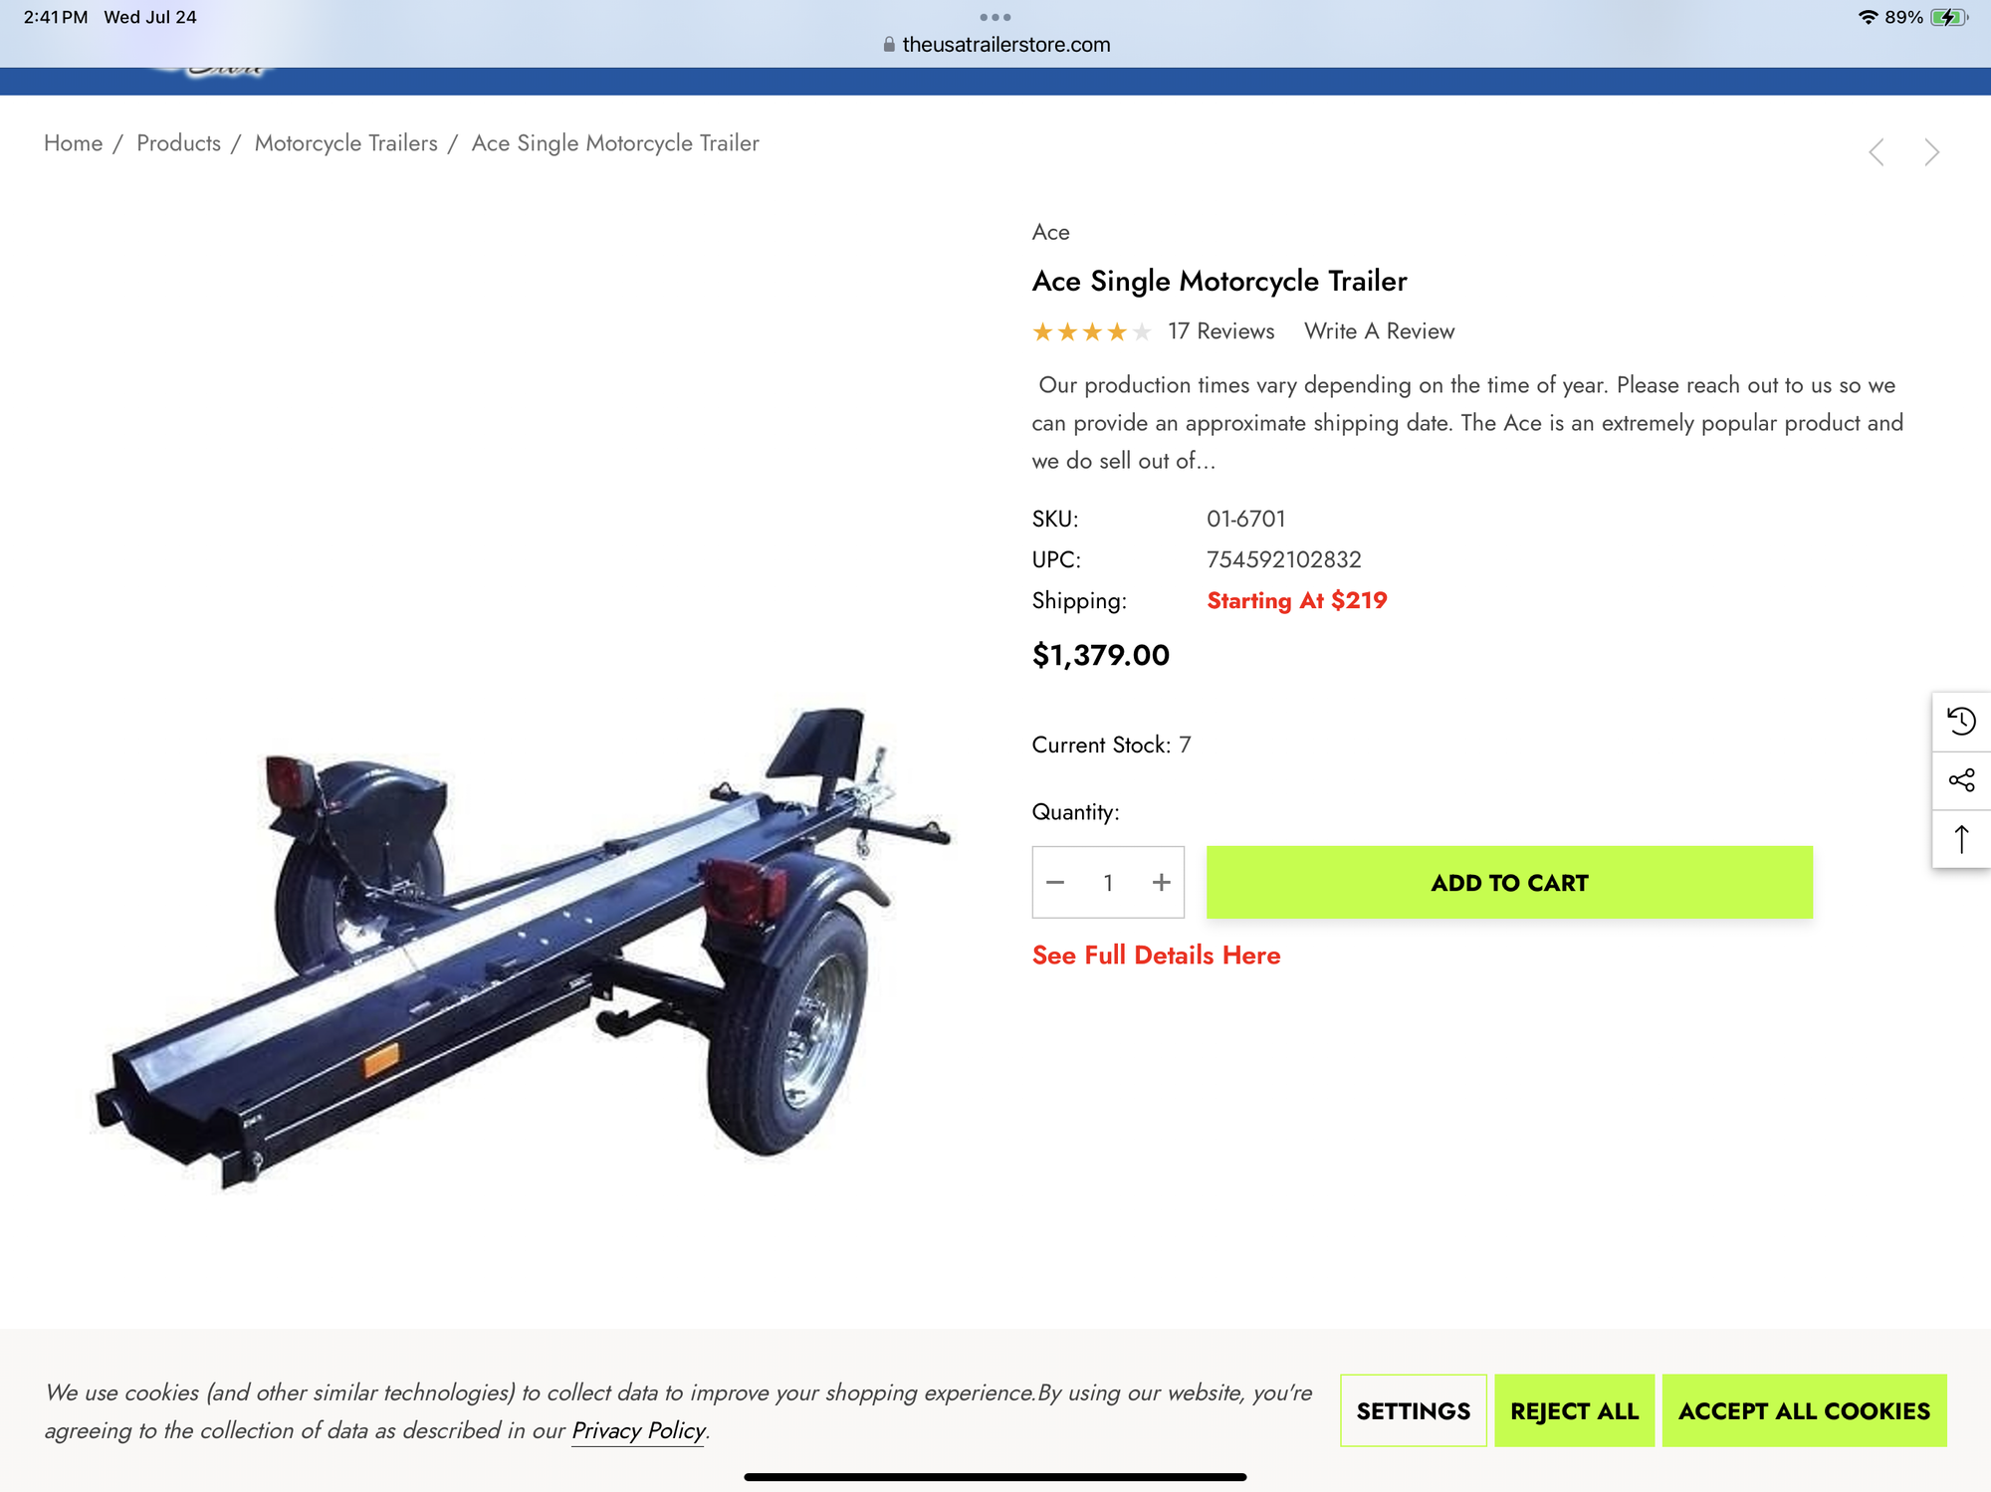Open the Privacy Policy link

638,1430
